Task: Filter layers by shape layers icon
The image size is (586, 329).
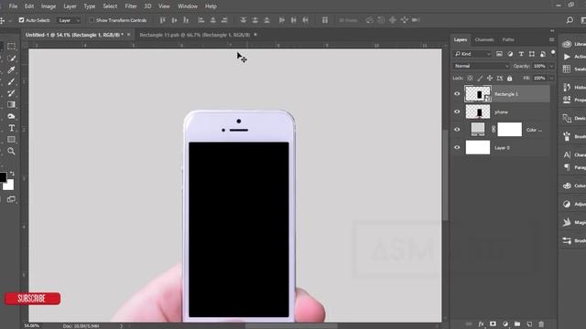Action: tap(532, 54)
